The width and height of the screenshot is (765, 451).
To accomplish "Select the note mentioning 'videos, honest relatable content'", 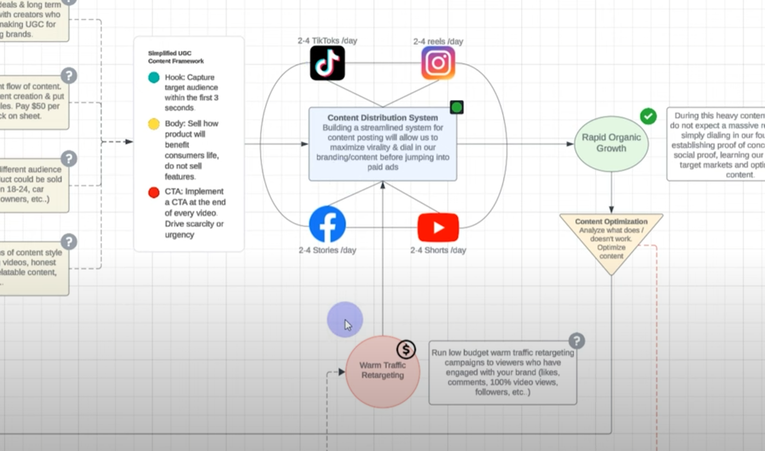I will click(x=34, y=268).
